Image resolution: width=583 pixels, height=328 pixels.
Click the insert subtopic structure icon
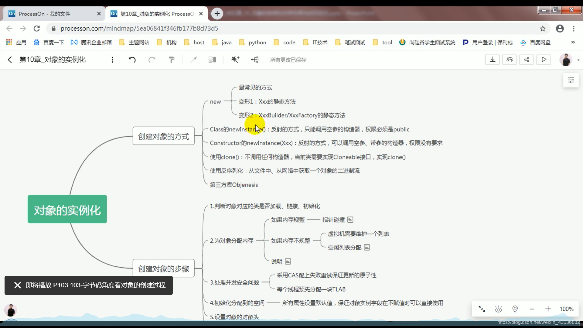click(255, 60)
